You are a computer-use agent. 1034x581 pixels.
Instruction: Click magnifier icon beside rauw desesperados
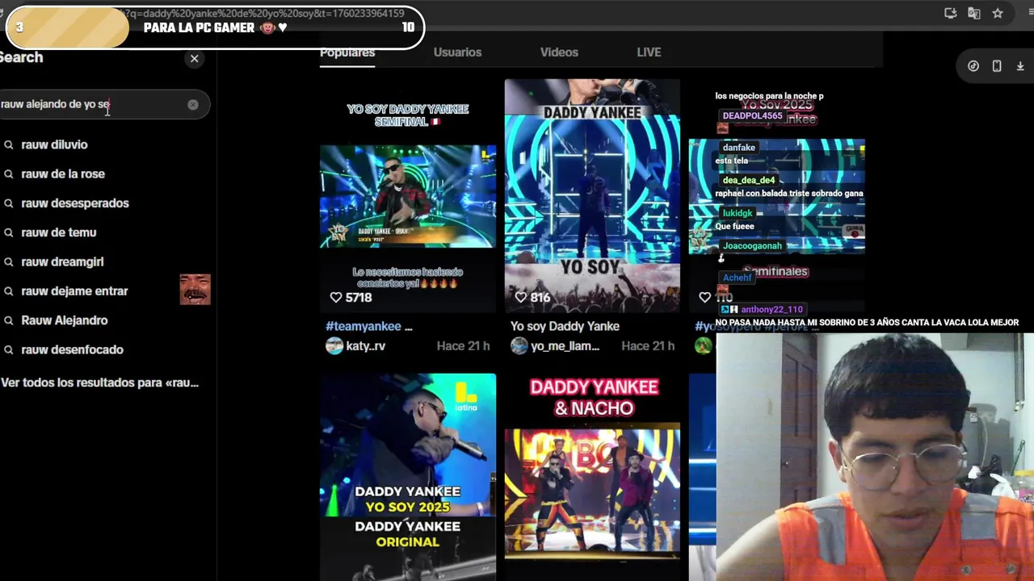coord(9,203)
